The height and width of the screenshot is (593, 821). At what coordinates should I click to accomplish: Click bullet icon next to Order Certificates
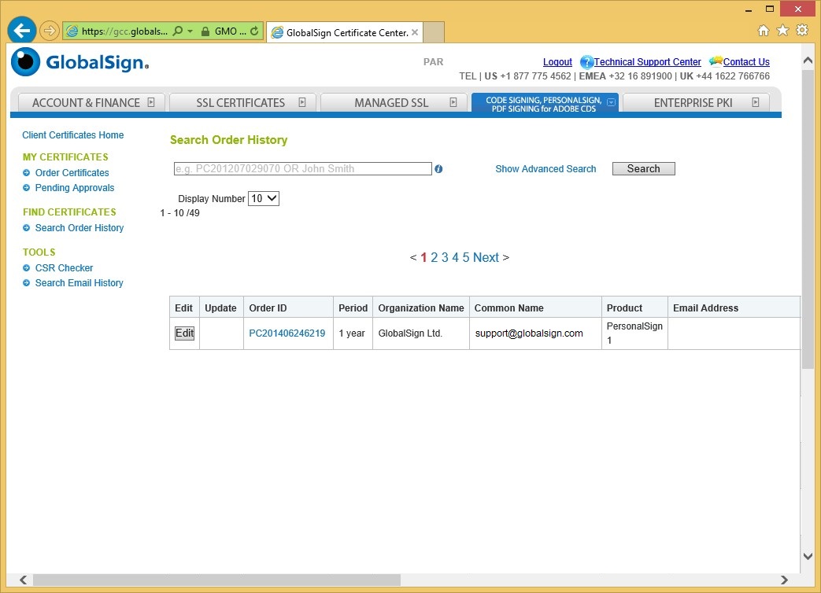[26, 172]
